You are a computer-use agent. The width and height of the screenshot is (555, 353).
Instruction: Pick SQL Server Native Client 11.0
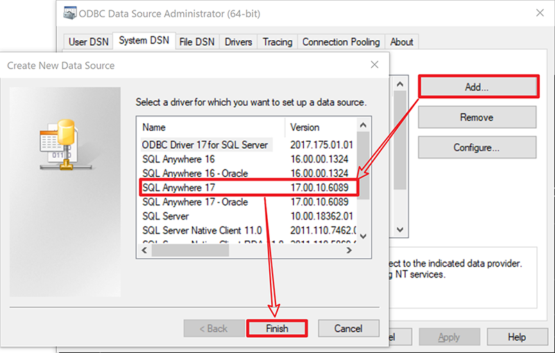pos(202,230)
